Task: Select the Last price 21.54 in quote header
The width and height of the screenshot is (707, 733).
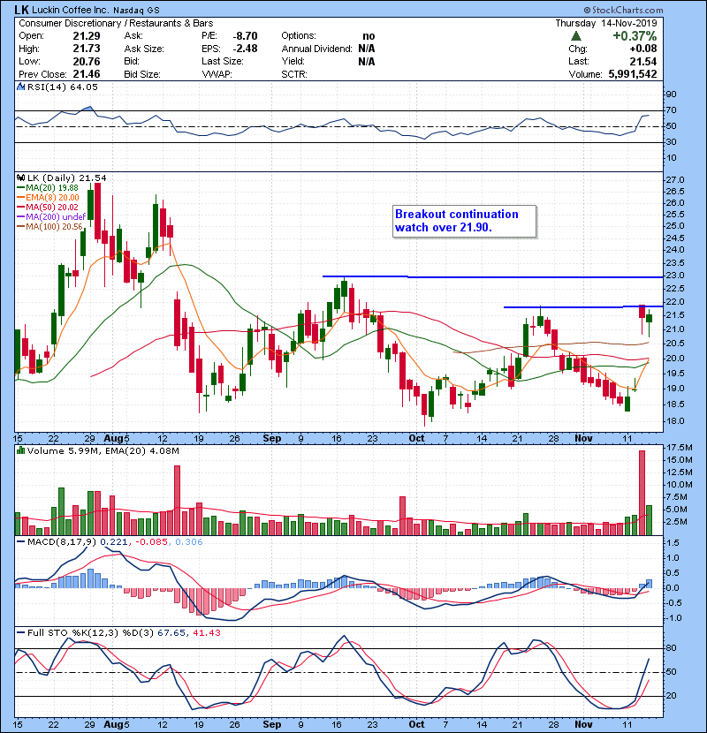Action: pos(642,61)
